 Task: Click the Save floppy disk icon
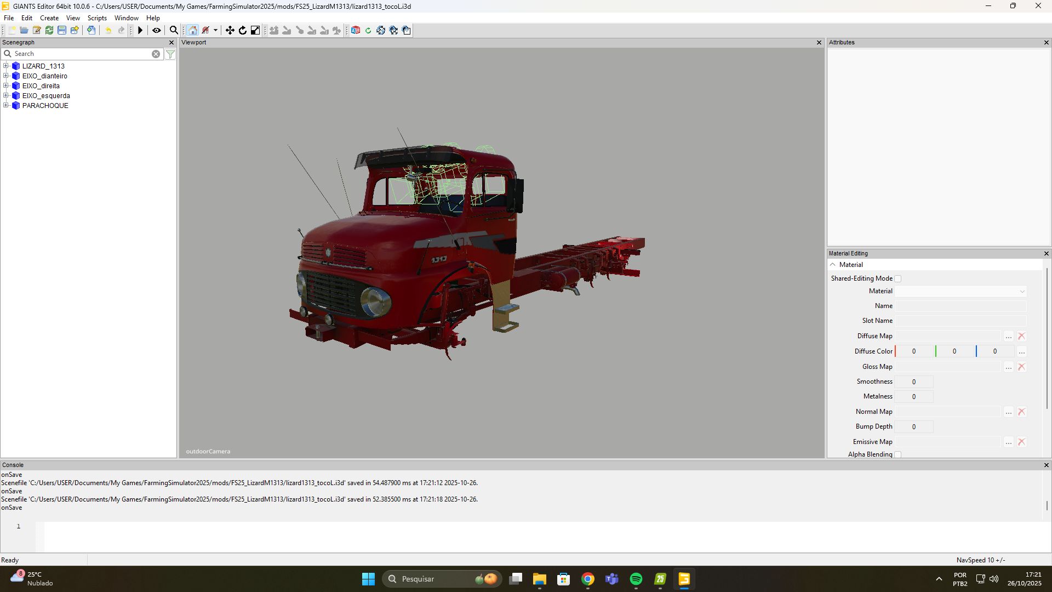coord(62,30)
